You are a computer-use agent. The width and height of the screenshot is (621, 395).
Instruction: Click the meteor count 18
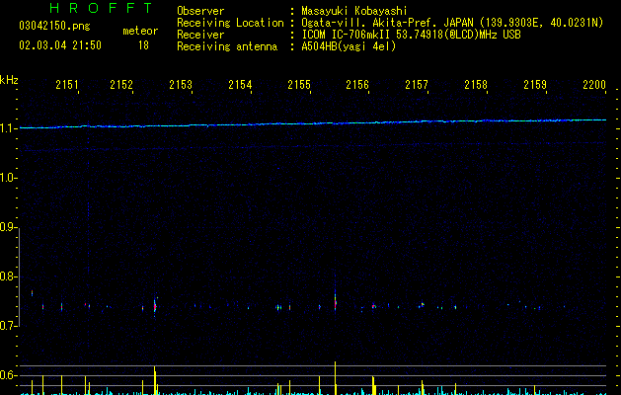click(x=143, y=45)
